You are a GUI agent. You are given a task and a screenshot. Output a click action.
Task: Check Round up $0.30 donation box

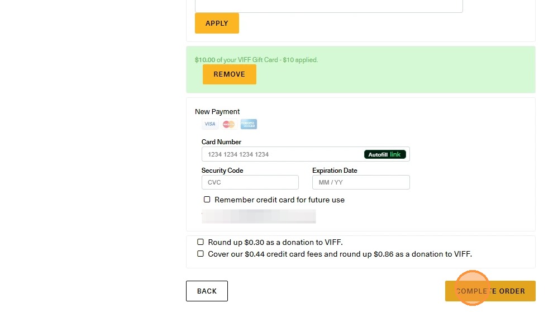click(x=201, y=242)
